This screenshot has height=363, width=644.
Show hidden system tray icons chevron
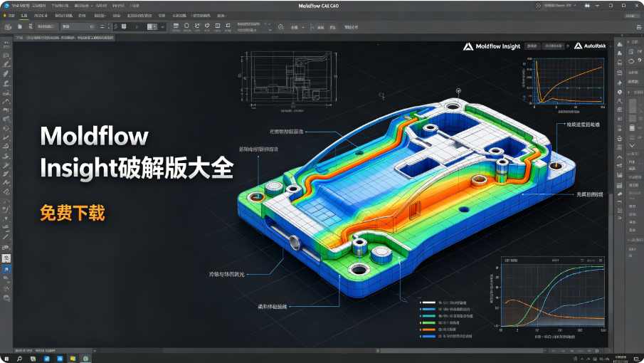582,359
